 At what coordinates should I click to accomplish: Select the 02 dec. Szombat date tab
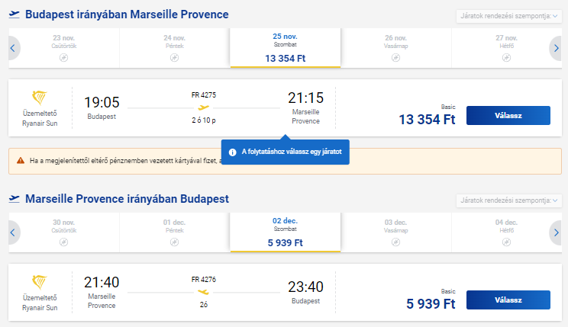[285, 232]
